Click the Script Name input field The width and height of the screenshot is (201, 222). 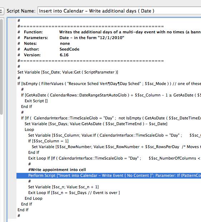[x=119, y=11]
